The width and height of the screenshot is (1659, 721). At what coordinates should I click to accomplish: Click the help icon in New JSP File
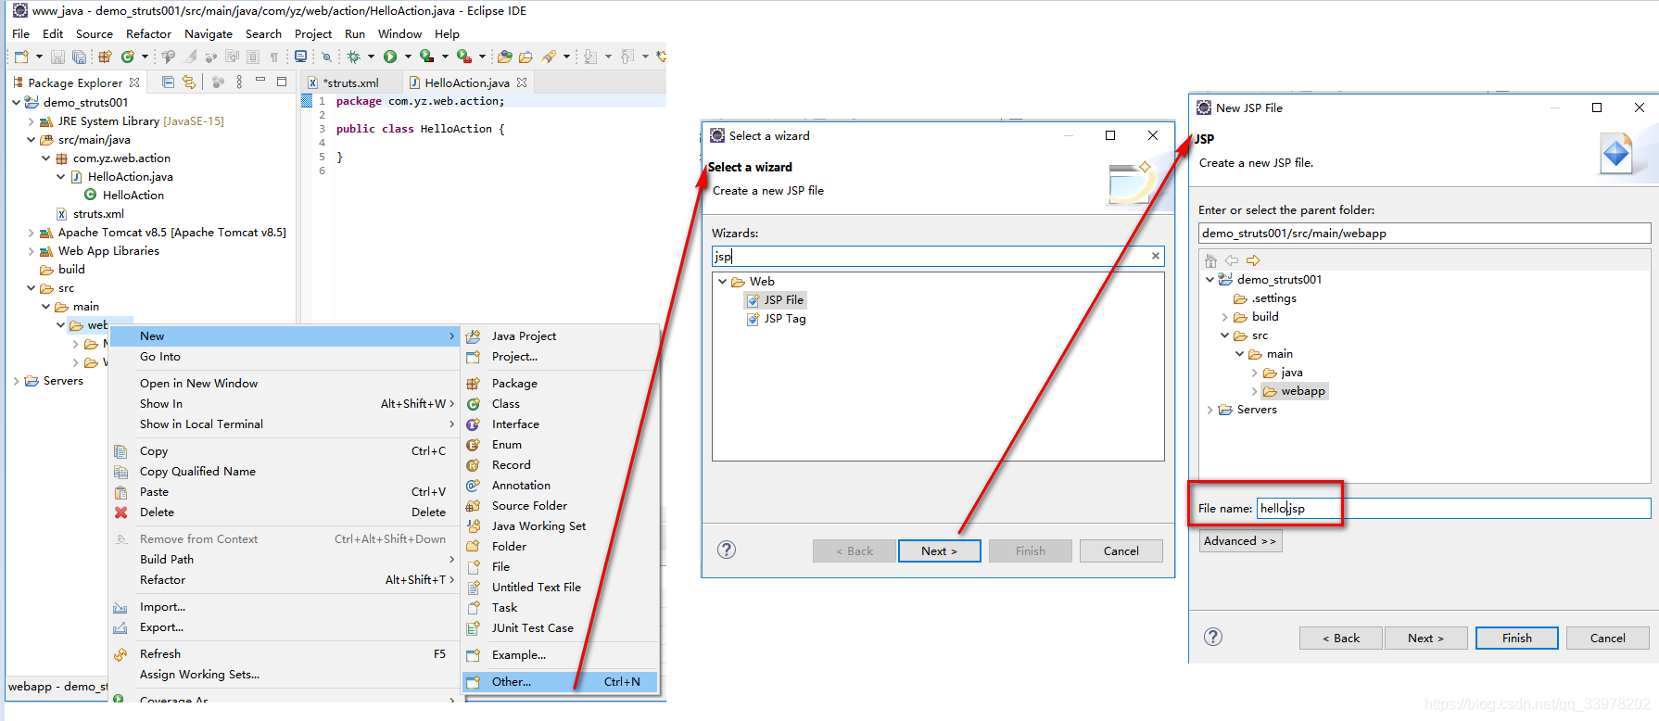(1213, 637)
